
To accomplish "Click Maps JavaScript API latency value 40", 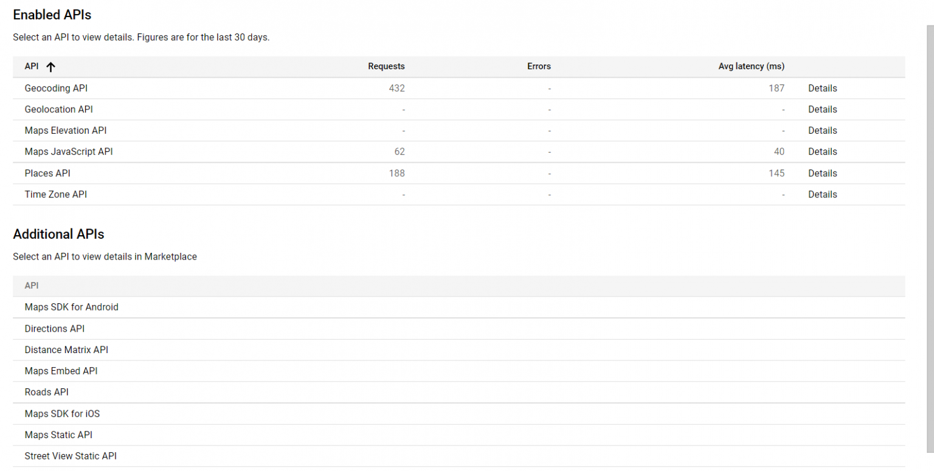I will coord(779,151).
